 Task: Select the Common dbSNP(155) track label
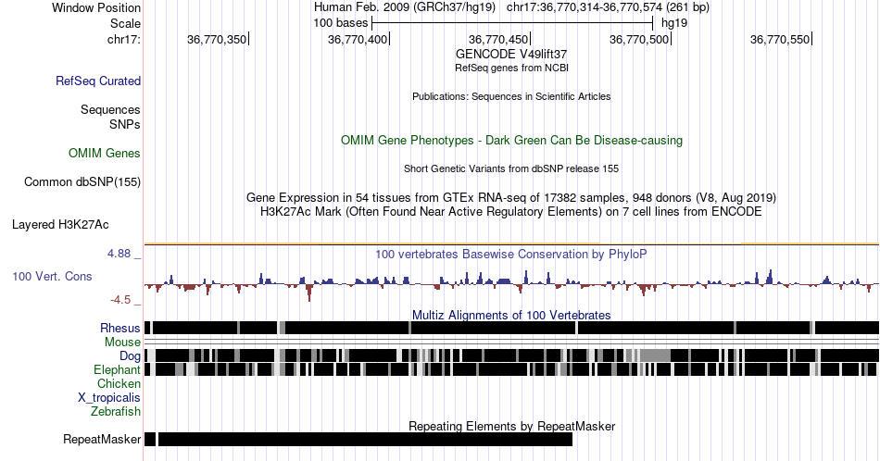click(x=82, y=181)
